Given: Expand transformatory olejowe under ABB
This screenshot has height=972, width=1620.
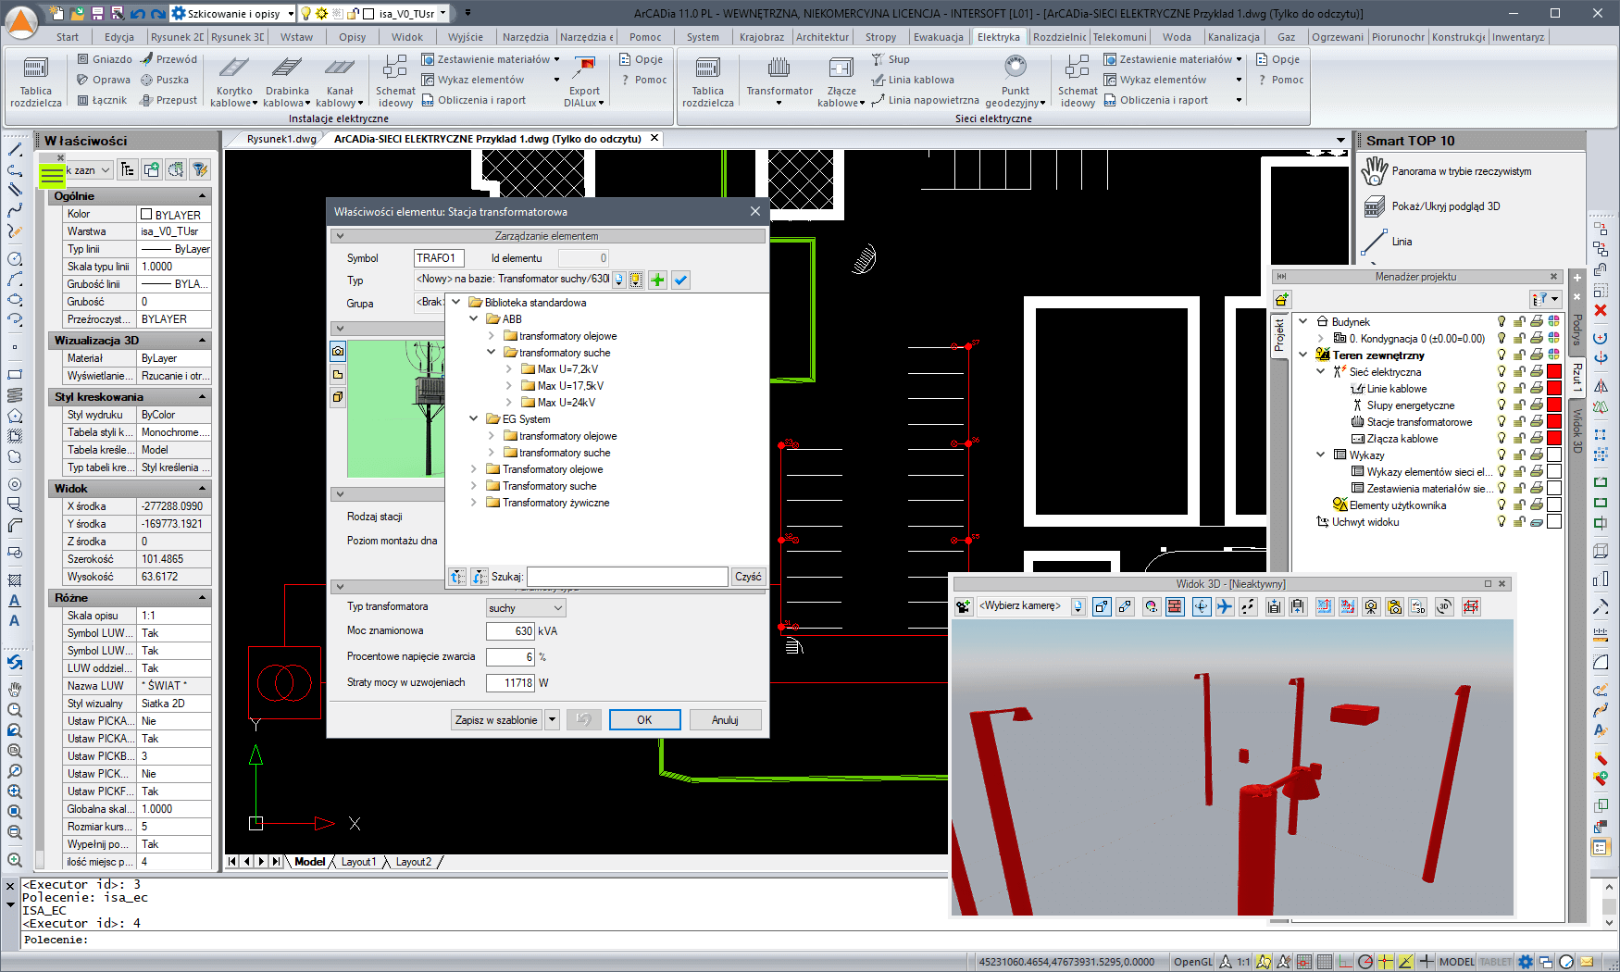Looking at the screenshot, I should pos(492,336).
